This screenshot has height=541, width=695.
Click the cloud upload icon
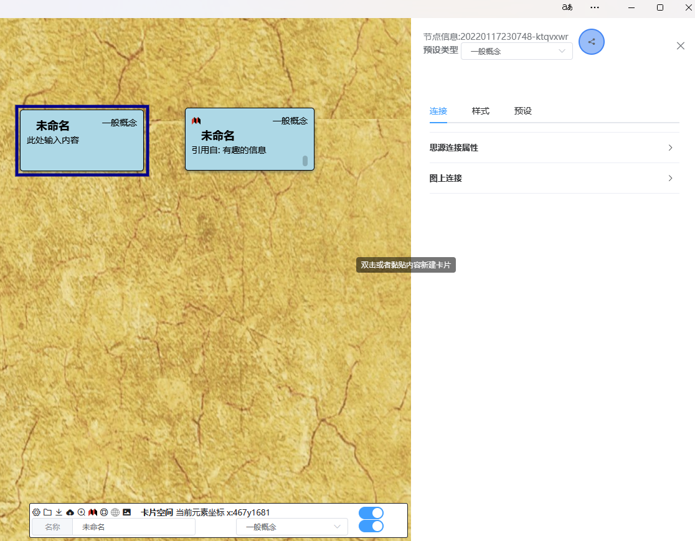tap(70, 512)
